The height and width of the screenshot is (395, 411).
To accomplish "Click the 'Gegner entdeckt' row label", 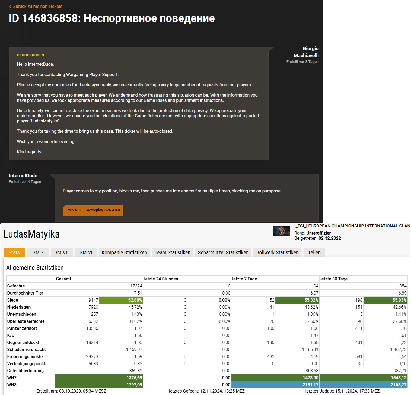I will coord(23,342).
